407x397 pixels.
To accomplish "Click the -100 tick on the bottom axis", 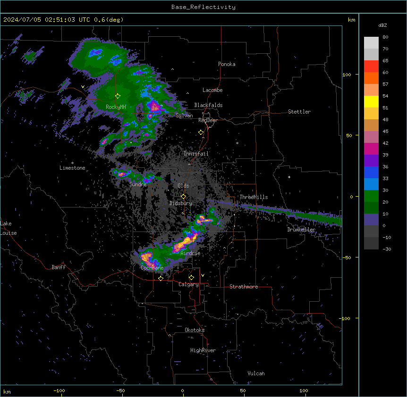I will [x=59, y=390].
